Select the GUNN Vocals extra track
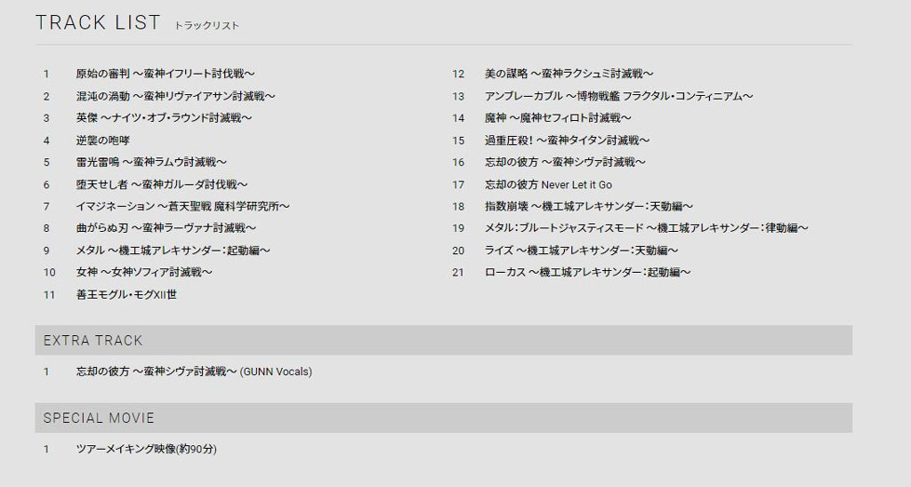911x487 pixels. [x=194, y=371]
